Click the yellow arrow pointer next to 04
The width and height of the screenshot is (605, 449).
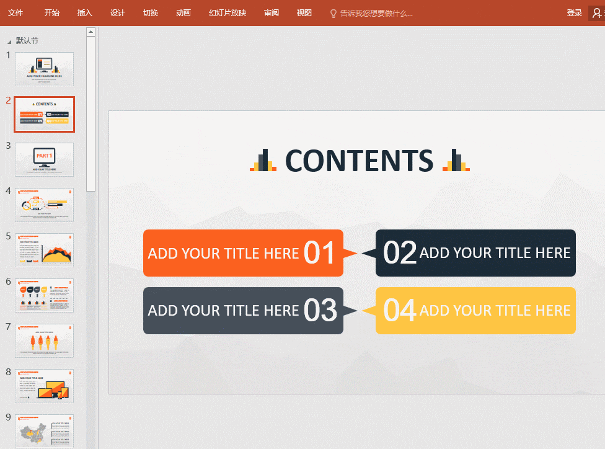[369, 311]
